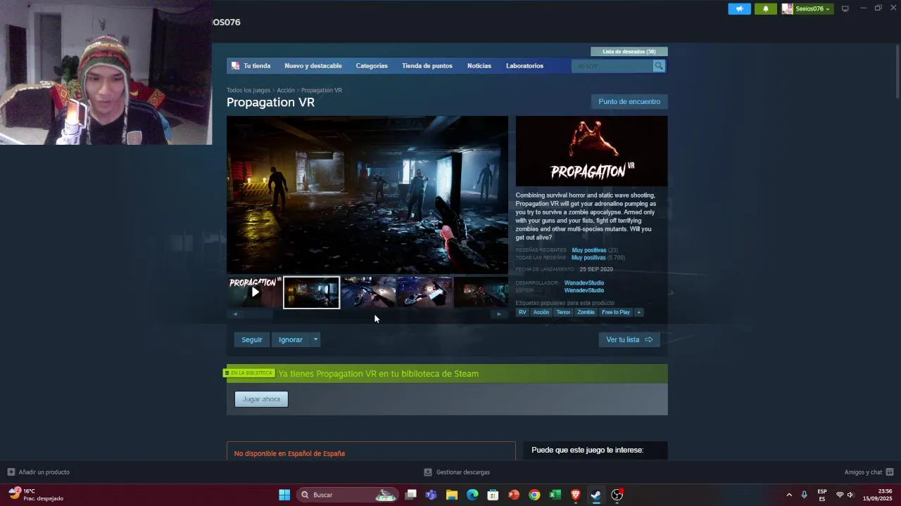Screen dimensions: 901x506
Task: Open Lista de deseados (30)
Action: coord(629,51)
